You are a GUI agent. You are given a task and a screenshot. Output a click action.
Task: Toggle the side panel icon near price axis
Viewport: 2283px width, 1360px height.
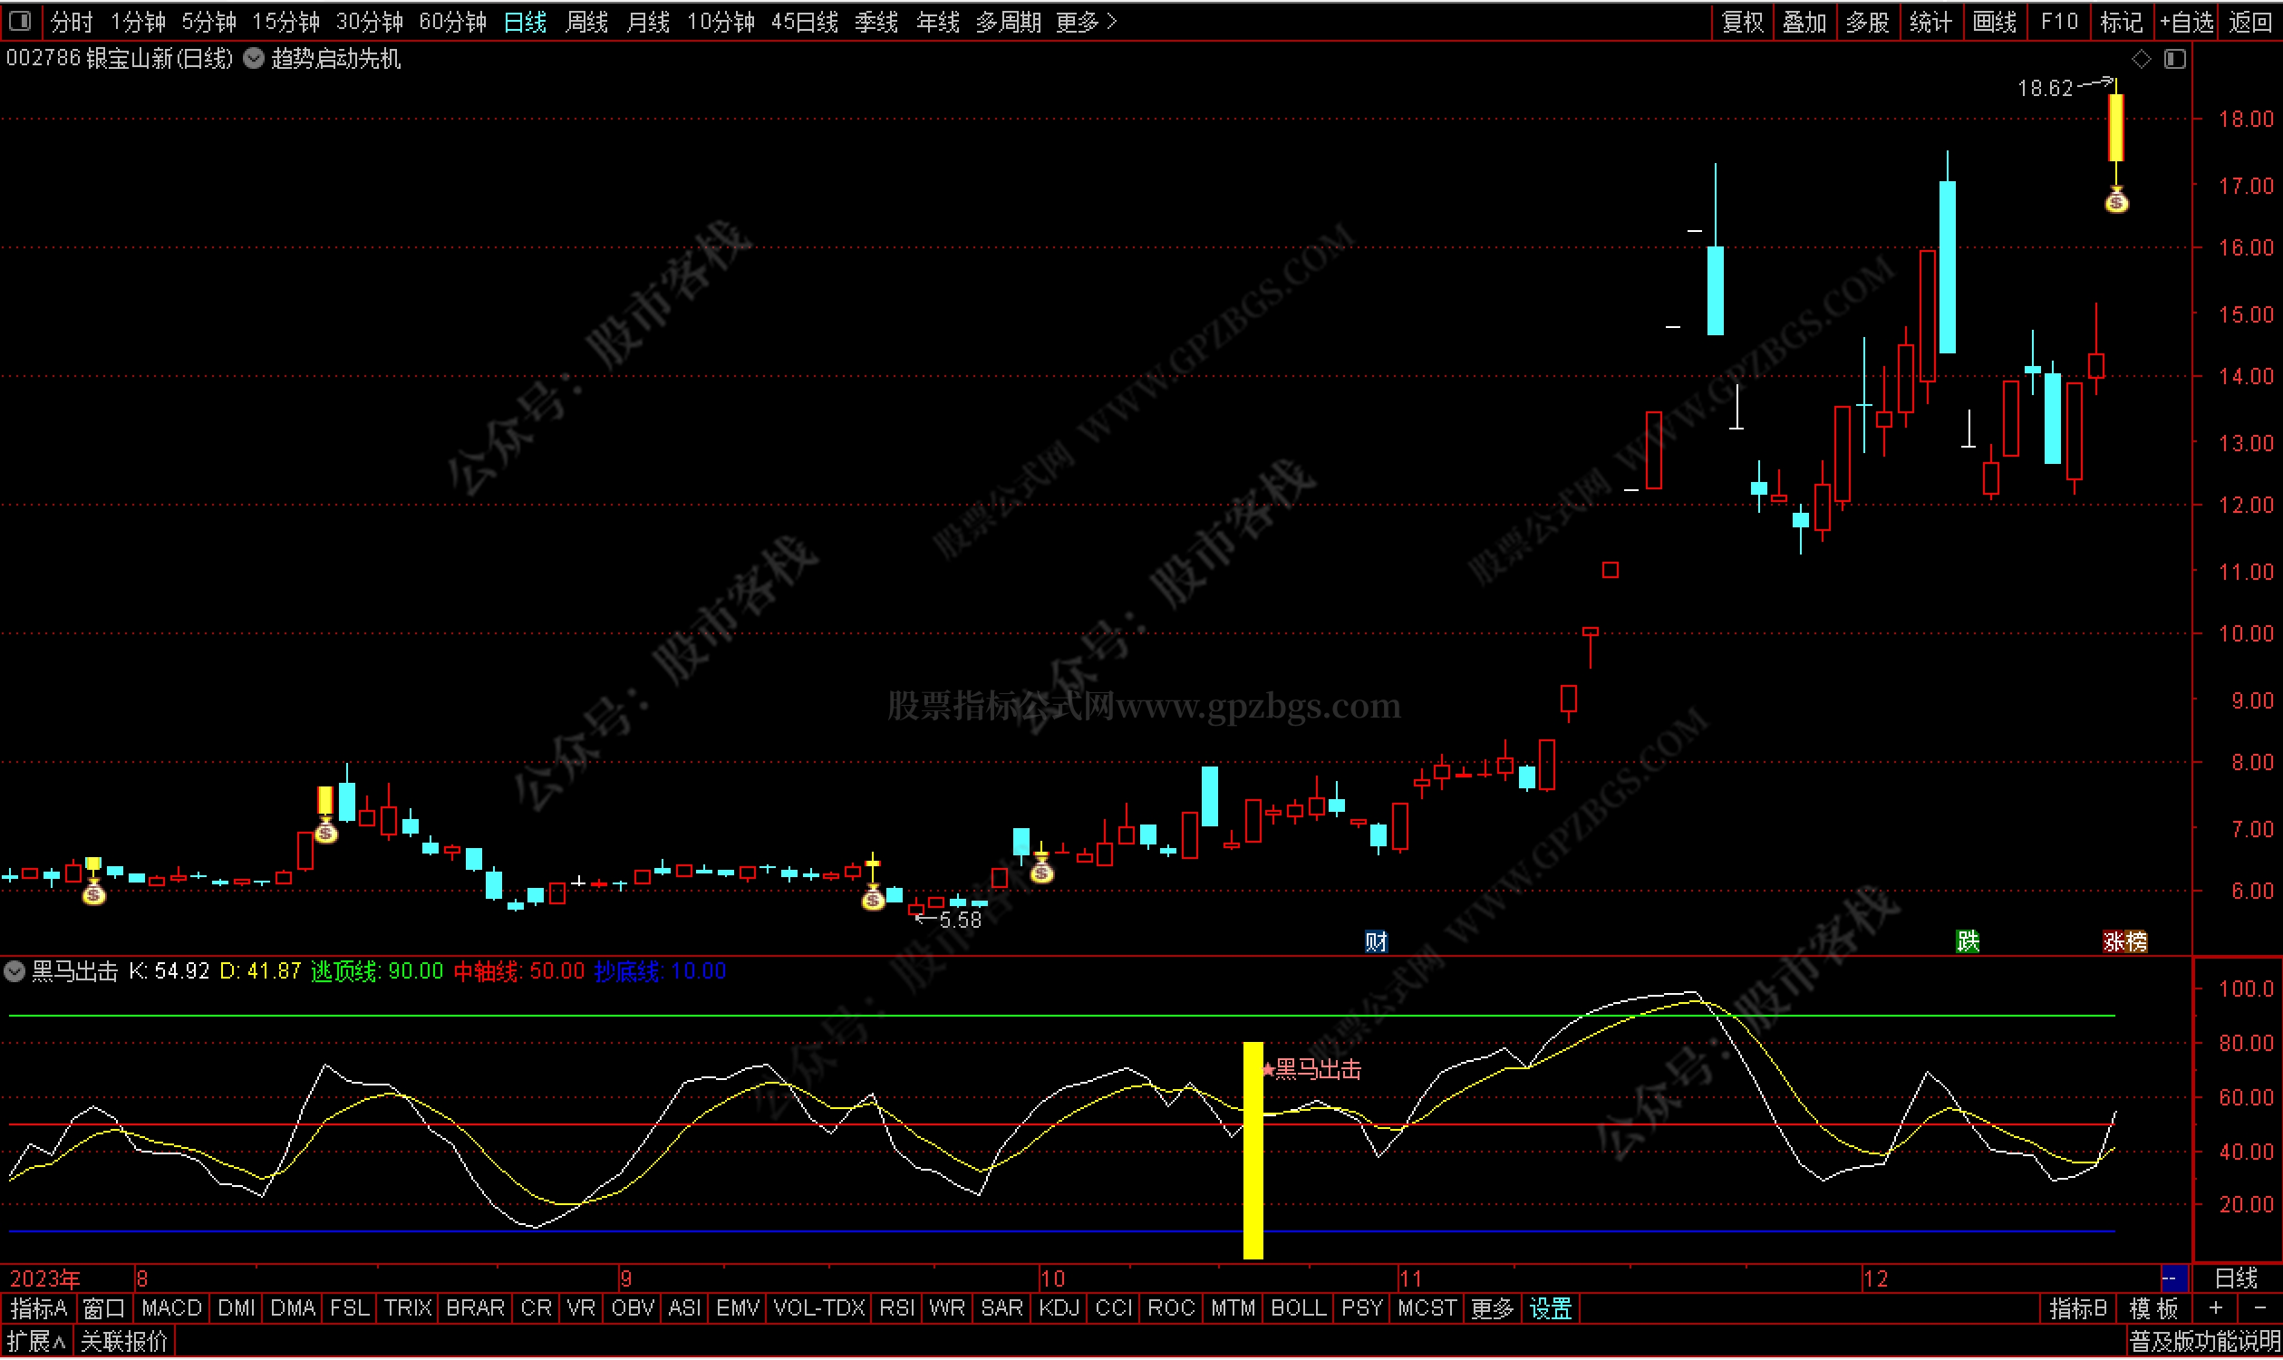2175,59
